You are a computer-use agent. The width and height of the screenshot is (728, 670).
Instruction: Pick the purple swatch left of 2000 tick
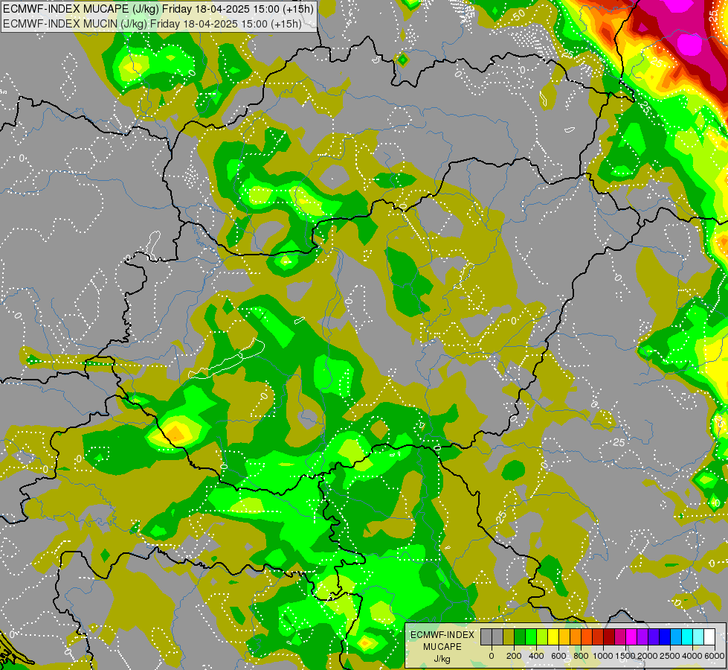coord(642,637)
